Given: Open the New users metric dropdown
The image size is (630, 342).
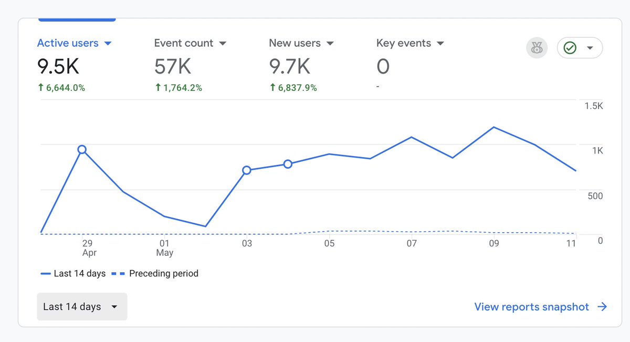Looking at the screenshot, I should (302, 43).
